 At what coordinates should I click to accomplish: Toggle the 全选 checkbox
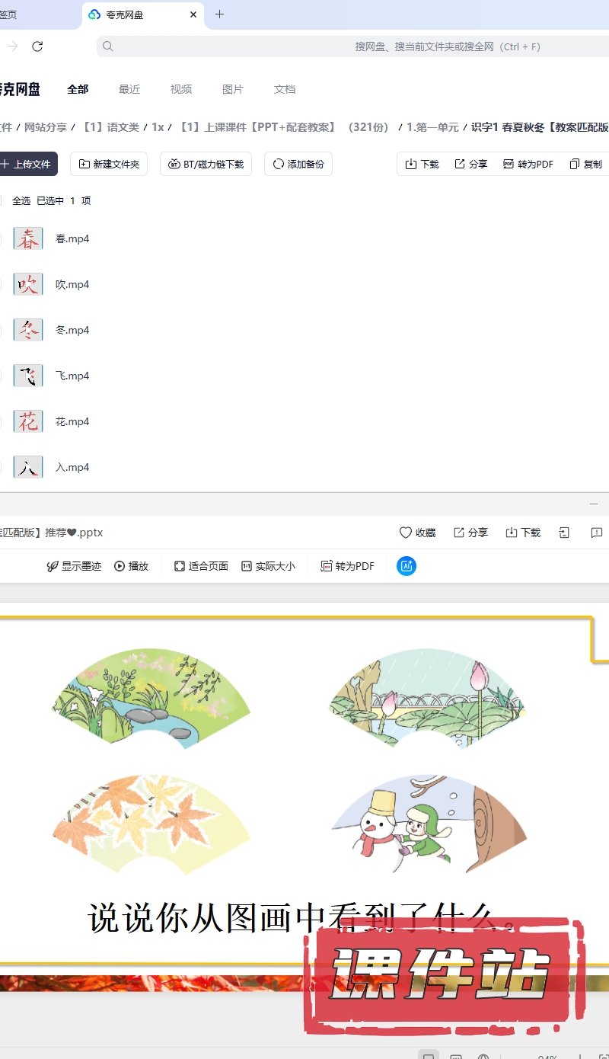[x=2, y=201]
